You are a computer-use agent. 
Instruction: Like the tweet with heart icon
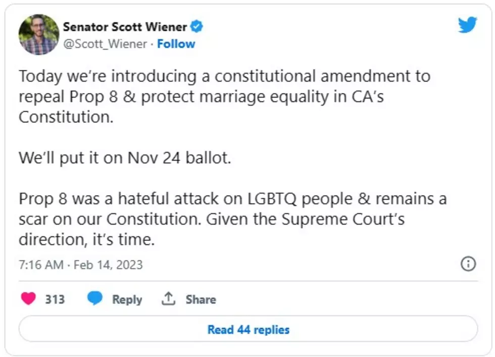click(28, 298)
